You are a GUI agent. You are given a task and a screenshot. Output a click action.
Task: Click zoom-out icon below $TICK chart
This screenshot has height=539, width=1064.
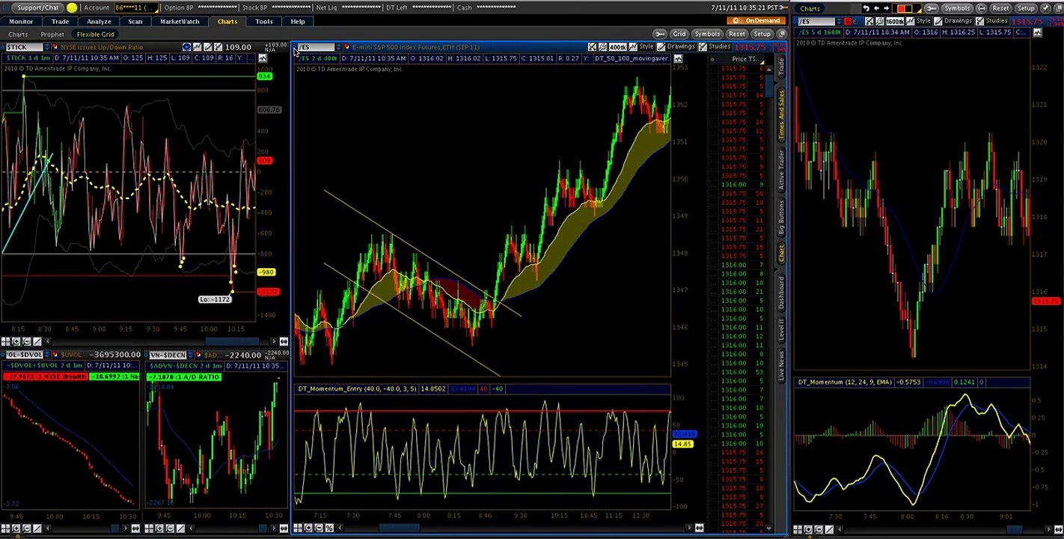tap(26, 341)
